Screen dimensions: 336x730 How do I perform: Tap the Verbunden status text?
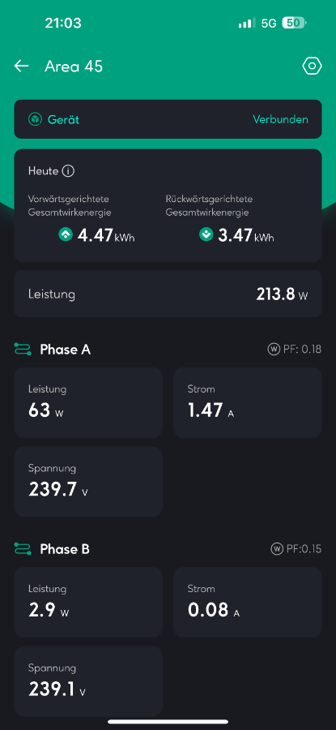(280, 120)
